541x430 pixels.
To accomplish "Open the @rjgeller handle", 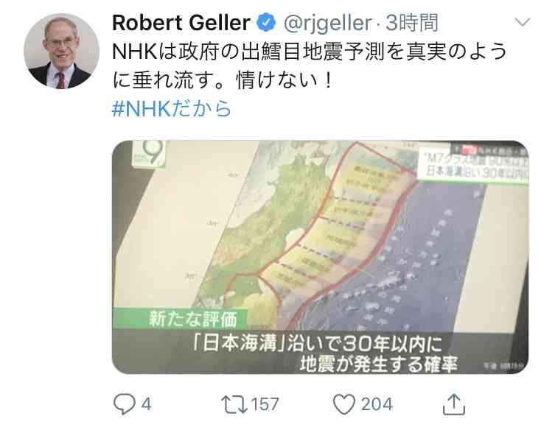I will 328,23.
